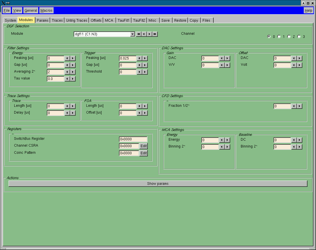Select channel 1 radio button
The image size is (316, 250).
pos(279,36)
